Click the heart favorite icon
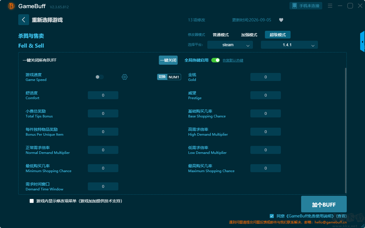This screenshot has height=228, width=365. coord(281,20)
